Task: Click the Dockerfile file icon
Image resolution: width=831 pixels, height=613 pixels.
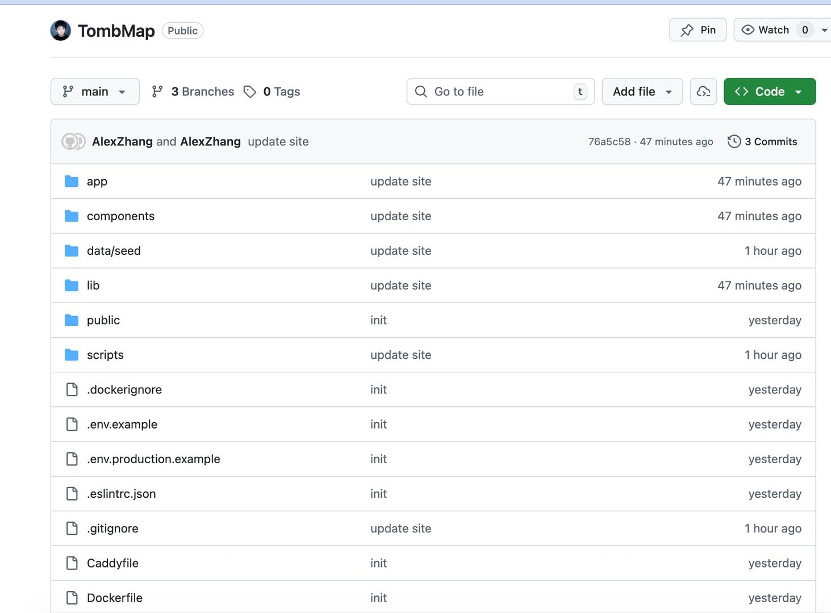Action: (72, 598)
